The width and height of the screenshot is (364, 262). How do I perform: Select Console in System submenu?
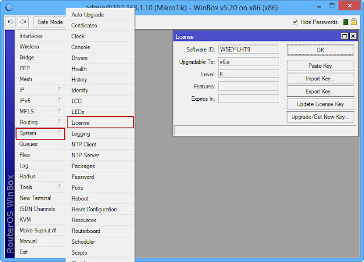tap(101, 47)
